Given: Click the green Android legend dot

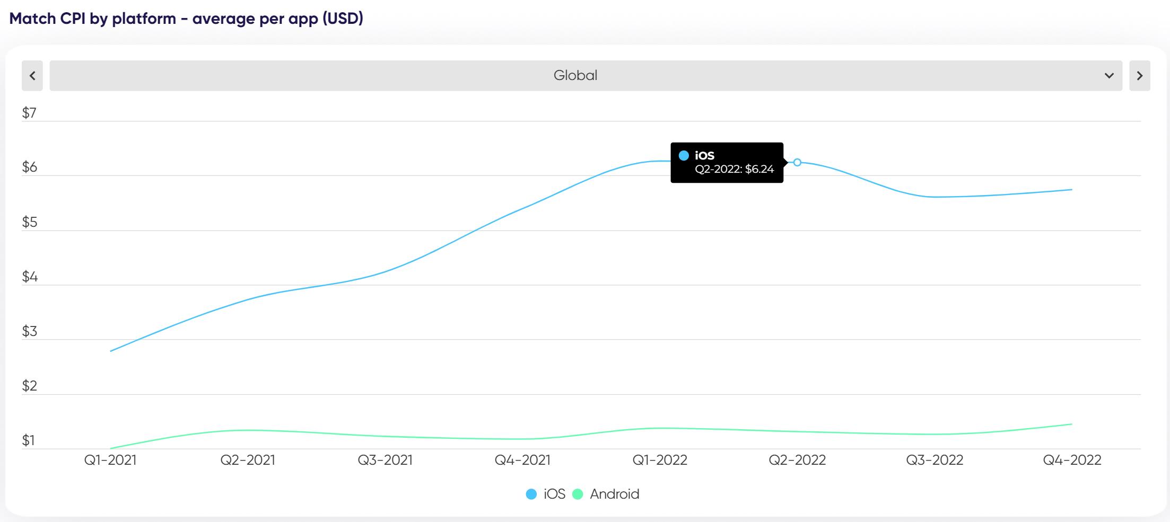Looking at the screenshot, I should 578,494.
